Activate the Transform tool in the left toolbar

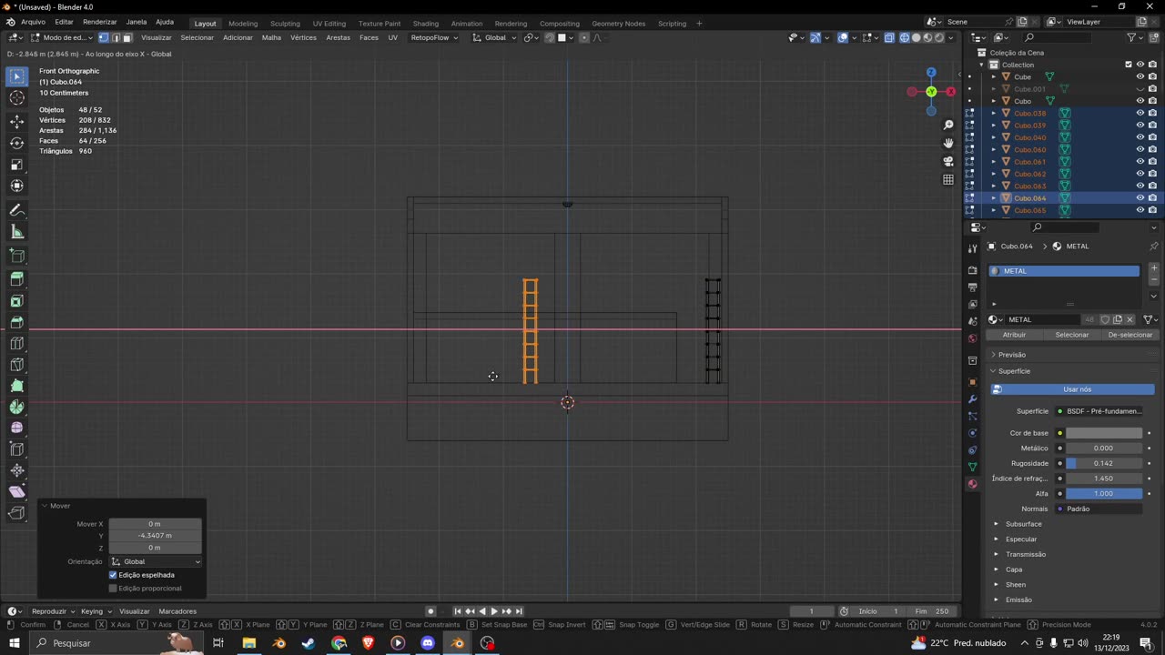point(17,186)
